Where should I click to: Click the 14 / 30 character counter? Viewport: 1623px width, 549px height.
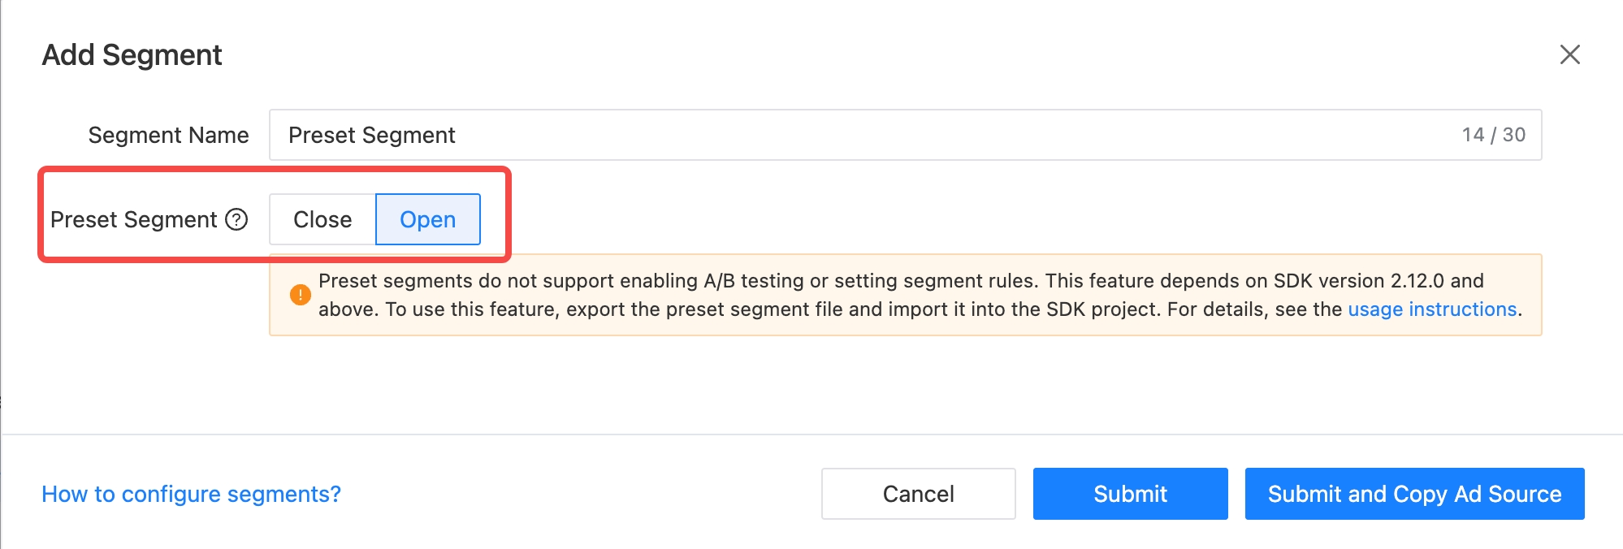click(1493, 135)
